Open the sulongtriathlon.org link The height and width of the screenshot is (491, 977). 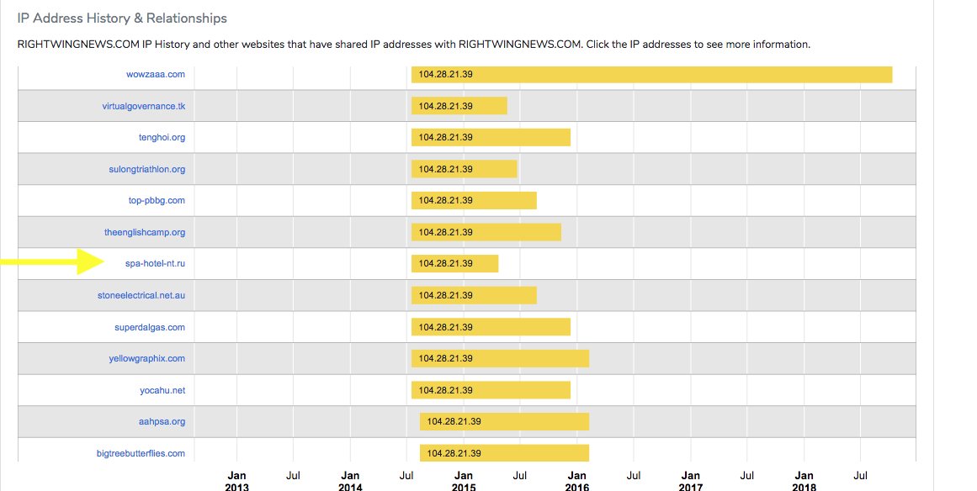146,169
